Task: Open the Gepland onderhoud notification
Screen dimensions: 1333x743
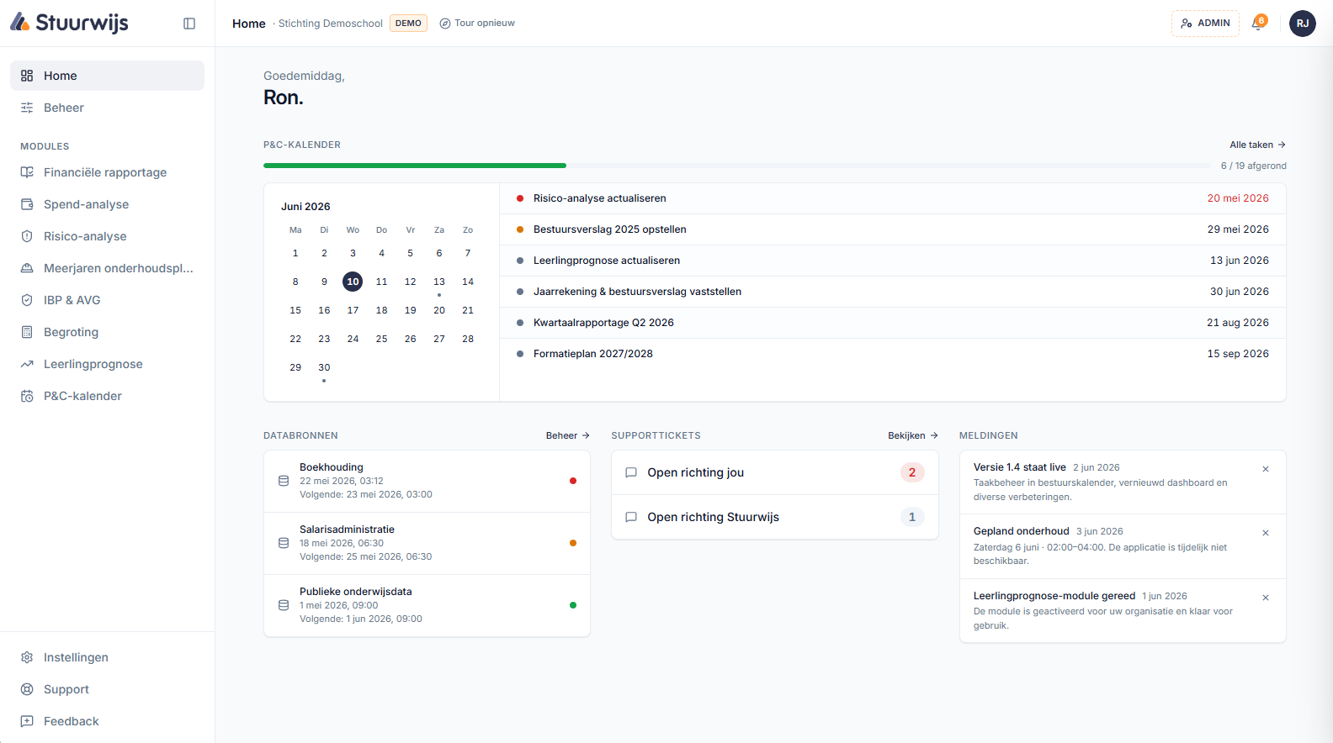Action: tap(1123, 546)
